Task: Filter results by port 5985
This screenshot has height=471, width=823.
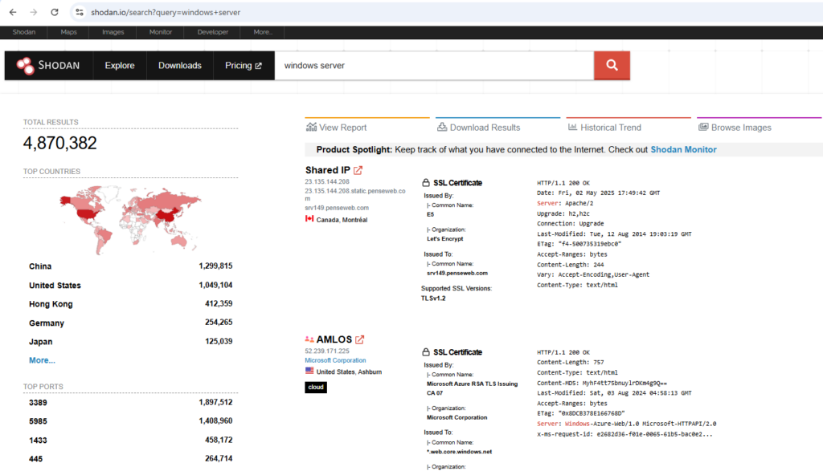Action: pyautogui.click(x=131, y=421)
